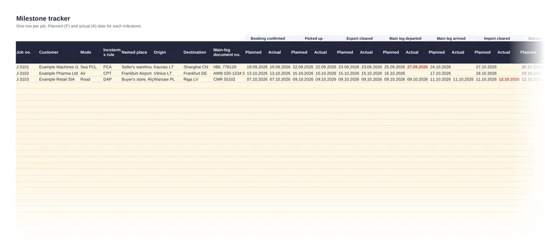Select the Customer column header
The image size is (545, 240).
(48, 53)
